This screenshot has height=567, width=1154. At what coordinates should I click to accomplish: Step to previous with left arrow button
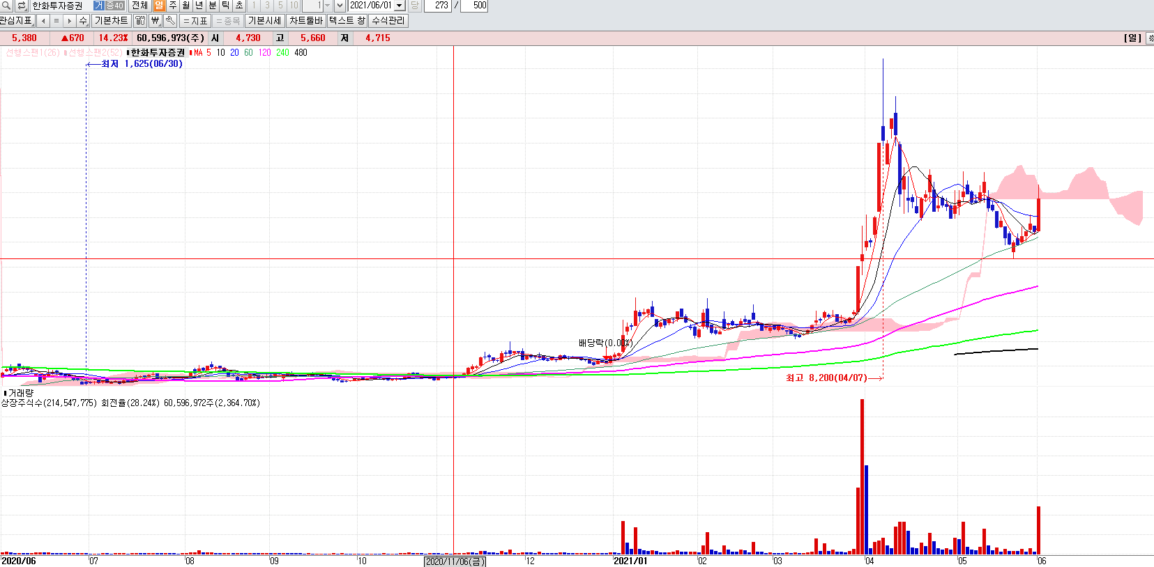click(x=43, y=21)
